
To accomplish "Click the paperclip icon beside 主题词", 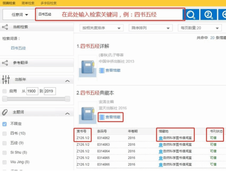I will pos(5,112).
